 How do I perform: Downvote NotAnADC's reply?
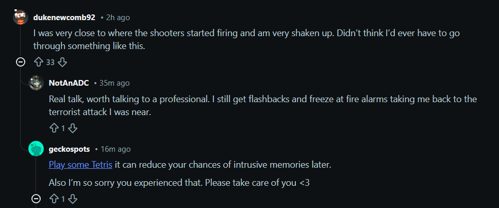pyautogui.click(x=73, y=128)
